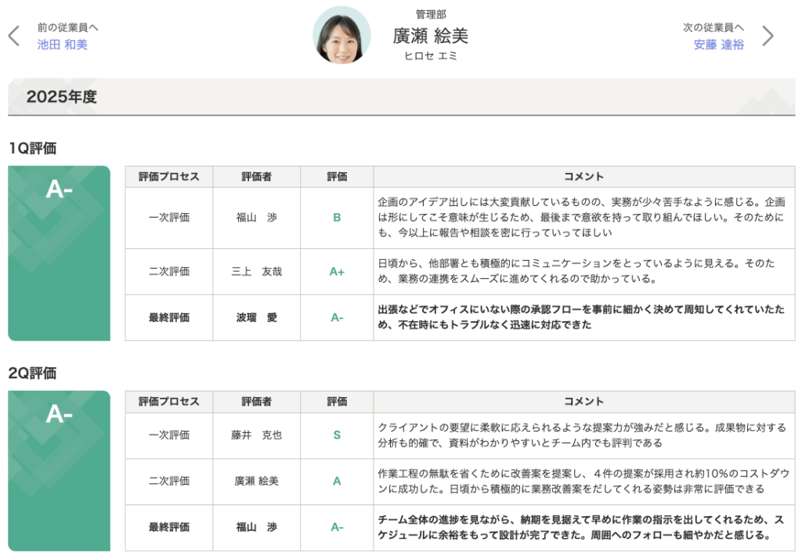
Task: Select evaluator 三上 友哉 in 1Q table
Action: click(x=256, y=272)
